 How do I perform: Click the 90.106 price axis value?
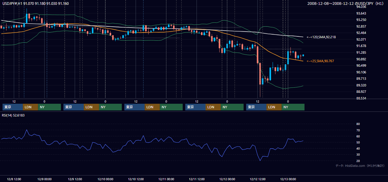click(361, 72)
